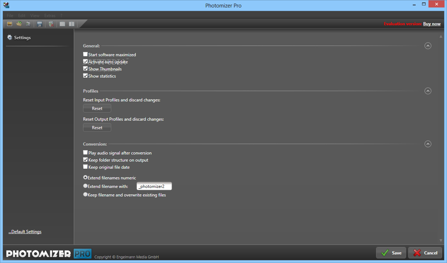Collapse the General section
Viewport: 447px width, 263px height.
coord(428,46)
